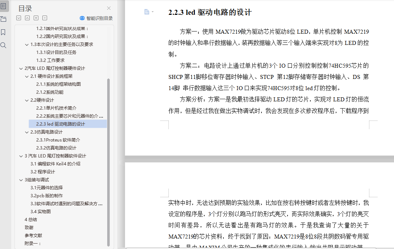The height and width of the screenshot is (249, 394).
Task: Go to 致谢 entry
Action: [x=29, y=227]
